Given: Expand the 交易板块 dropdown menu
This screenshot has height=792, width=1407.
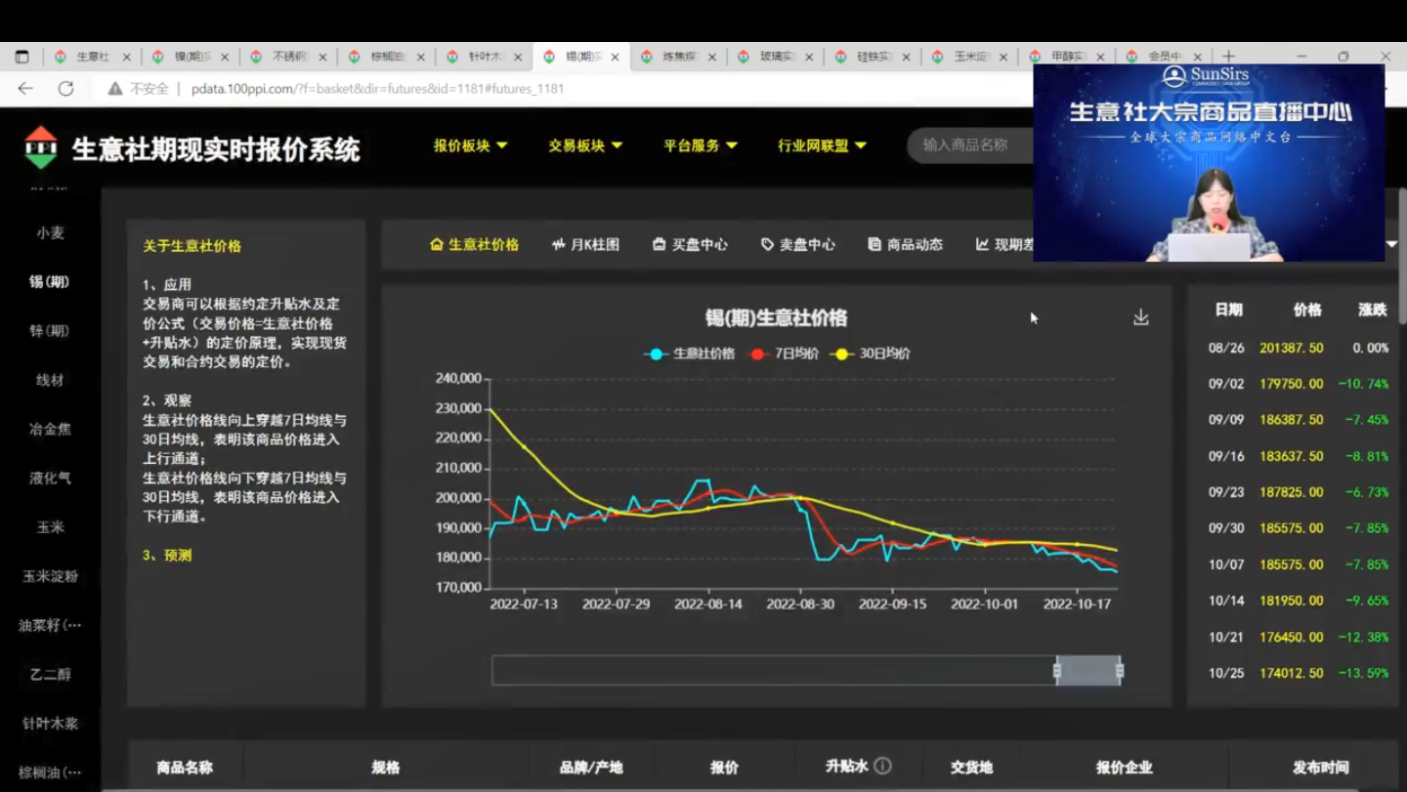Looking at the screenshot, I should (584, 146).
